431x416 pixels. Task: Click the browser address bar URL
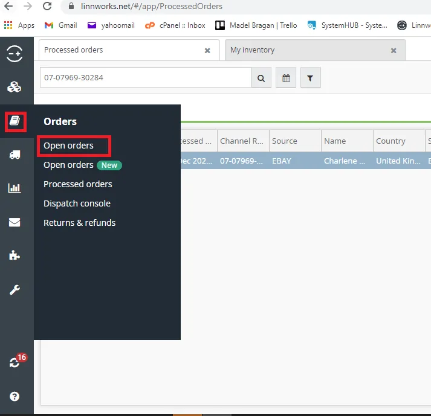[152, 6]
